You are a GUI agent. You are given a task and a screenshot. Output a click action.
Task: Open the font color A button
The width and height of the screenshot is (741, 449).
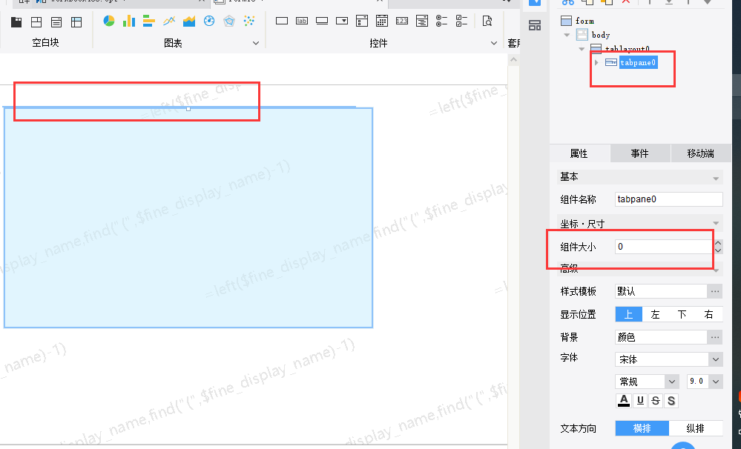(624, 400)
